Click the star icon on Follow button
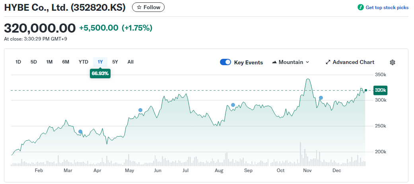The height and width of the screenshot is (184, 414). point(139,7)
